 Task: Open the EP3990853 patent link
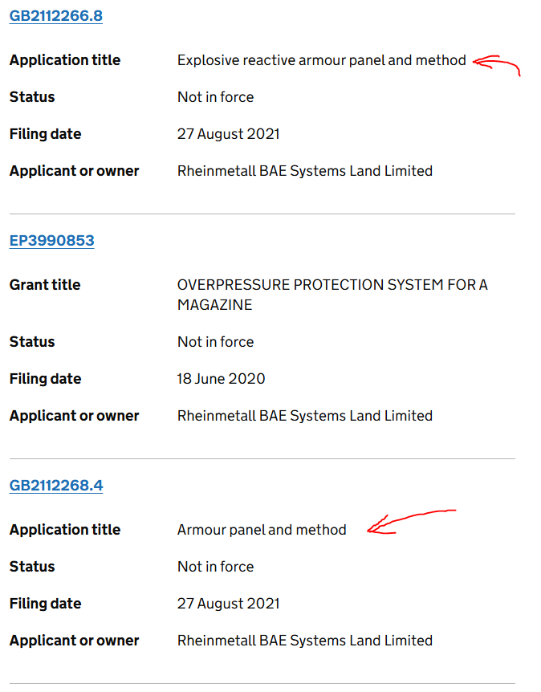point(51,241)
